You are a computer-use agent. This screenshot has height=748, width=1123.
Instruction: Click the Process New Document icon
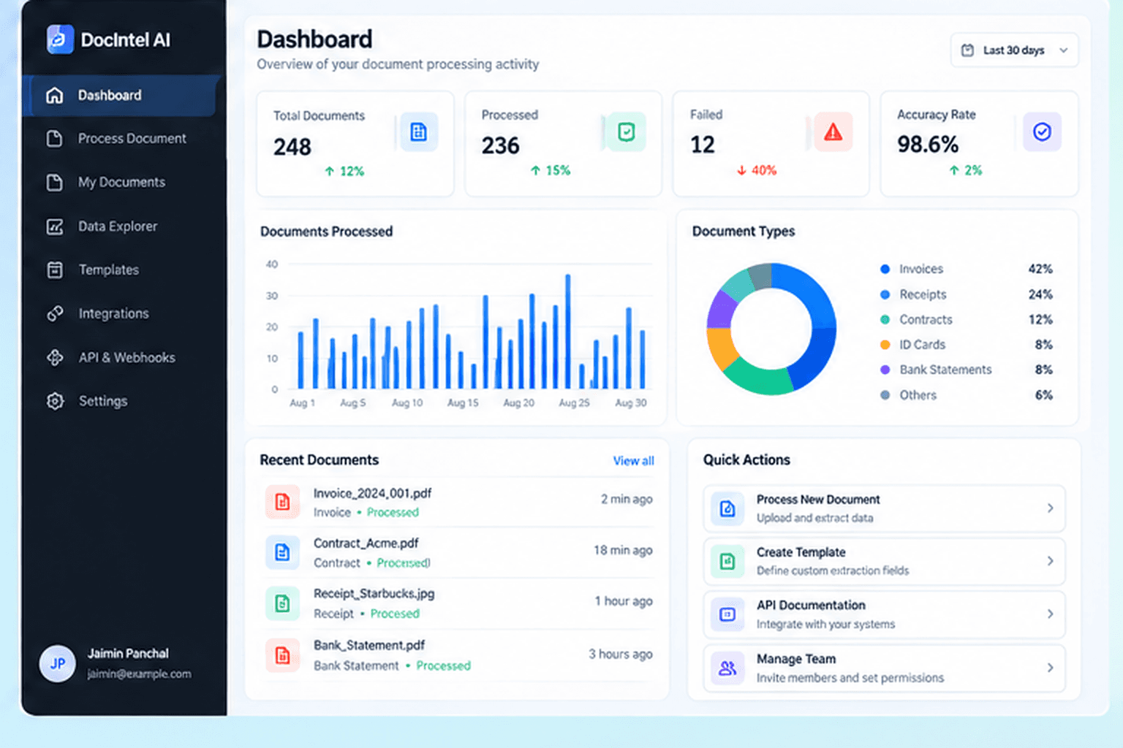coord(727,508)
